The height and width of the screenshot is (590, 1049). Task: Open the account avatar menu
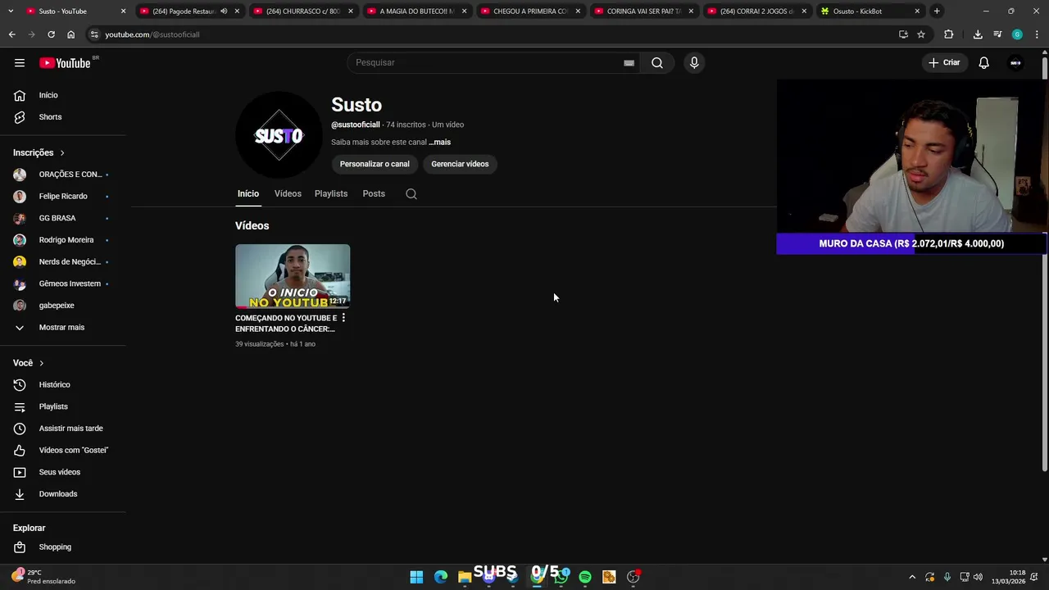[1015, 63]
